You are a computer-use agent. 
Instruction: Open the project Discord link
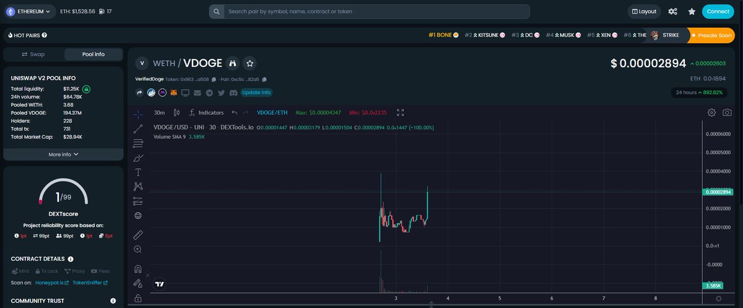coord(233,93)
